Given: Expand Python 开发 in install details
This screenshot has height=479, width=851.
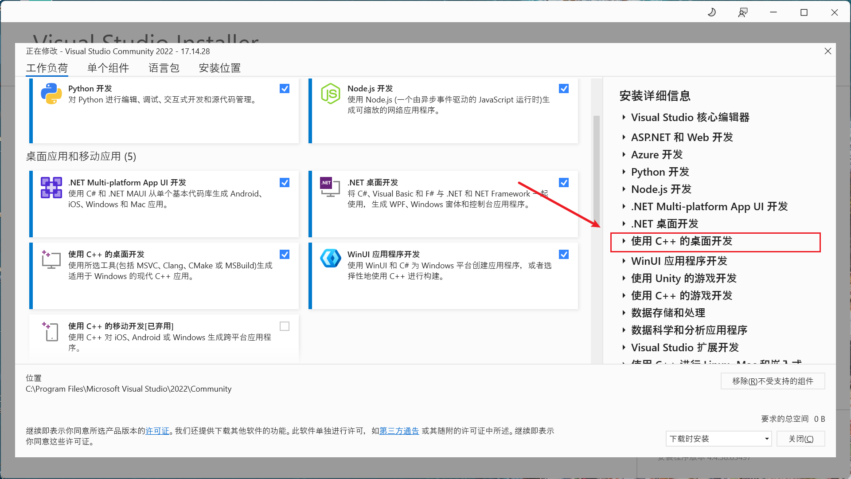Looking at the screenshot, I should coord(624,172).
